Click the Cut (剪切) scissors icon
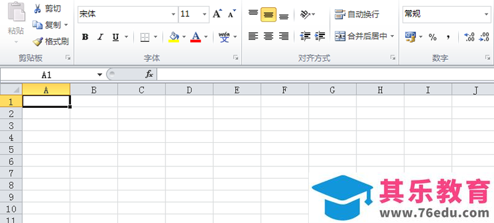 point(38,9)
